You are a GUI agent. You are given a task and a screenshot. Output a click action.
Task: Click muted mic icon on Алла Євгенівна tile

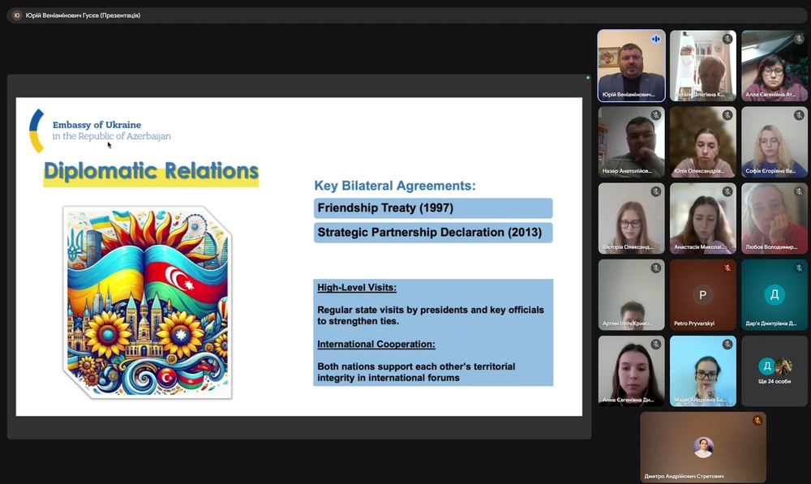tap(799, 39)
